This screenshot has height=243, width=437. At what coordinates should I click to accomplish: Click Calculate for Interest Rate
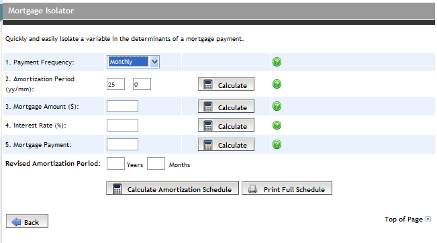pyautogui.click(x=226, y=125)
